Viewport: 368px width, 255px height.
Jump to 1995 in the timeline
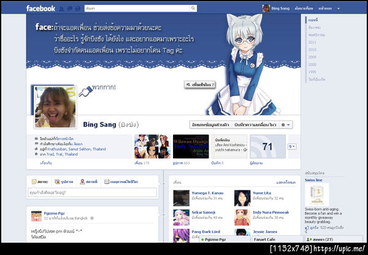[x=312, y=72]
